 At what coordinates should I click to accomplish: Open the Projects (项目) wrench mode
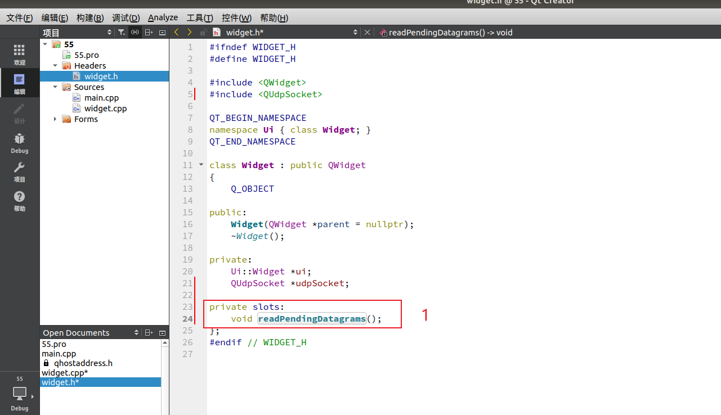pos(20,172)
